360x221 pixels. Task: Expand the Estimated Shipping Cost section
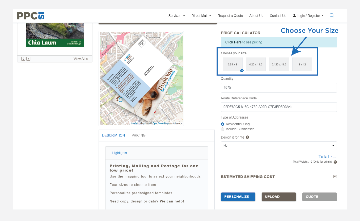(335, 177)
